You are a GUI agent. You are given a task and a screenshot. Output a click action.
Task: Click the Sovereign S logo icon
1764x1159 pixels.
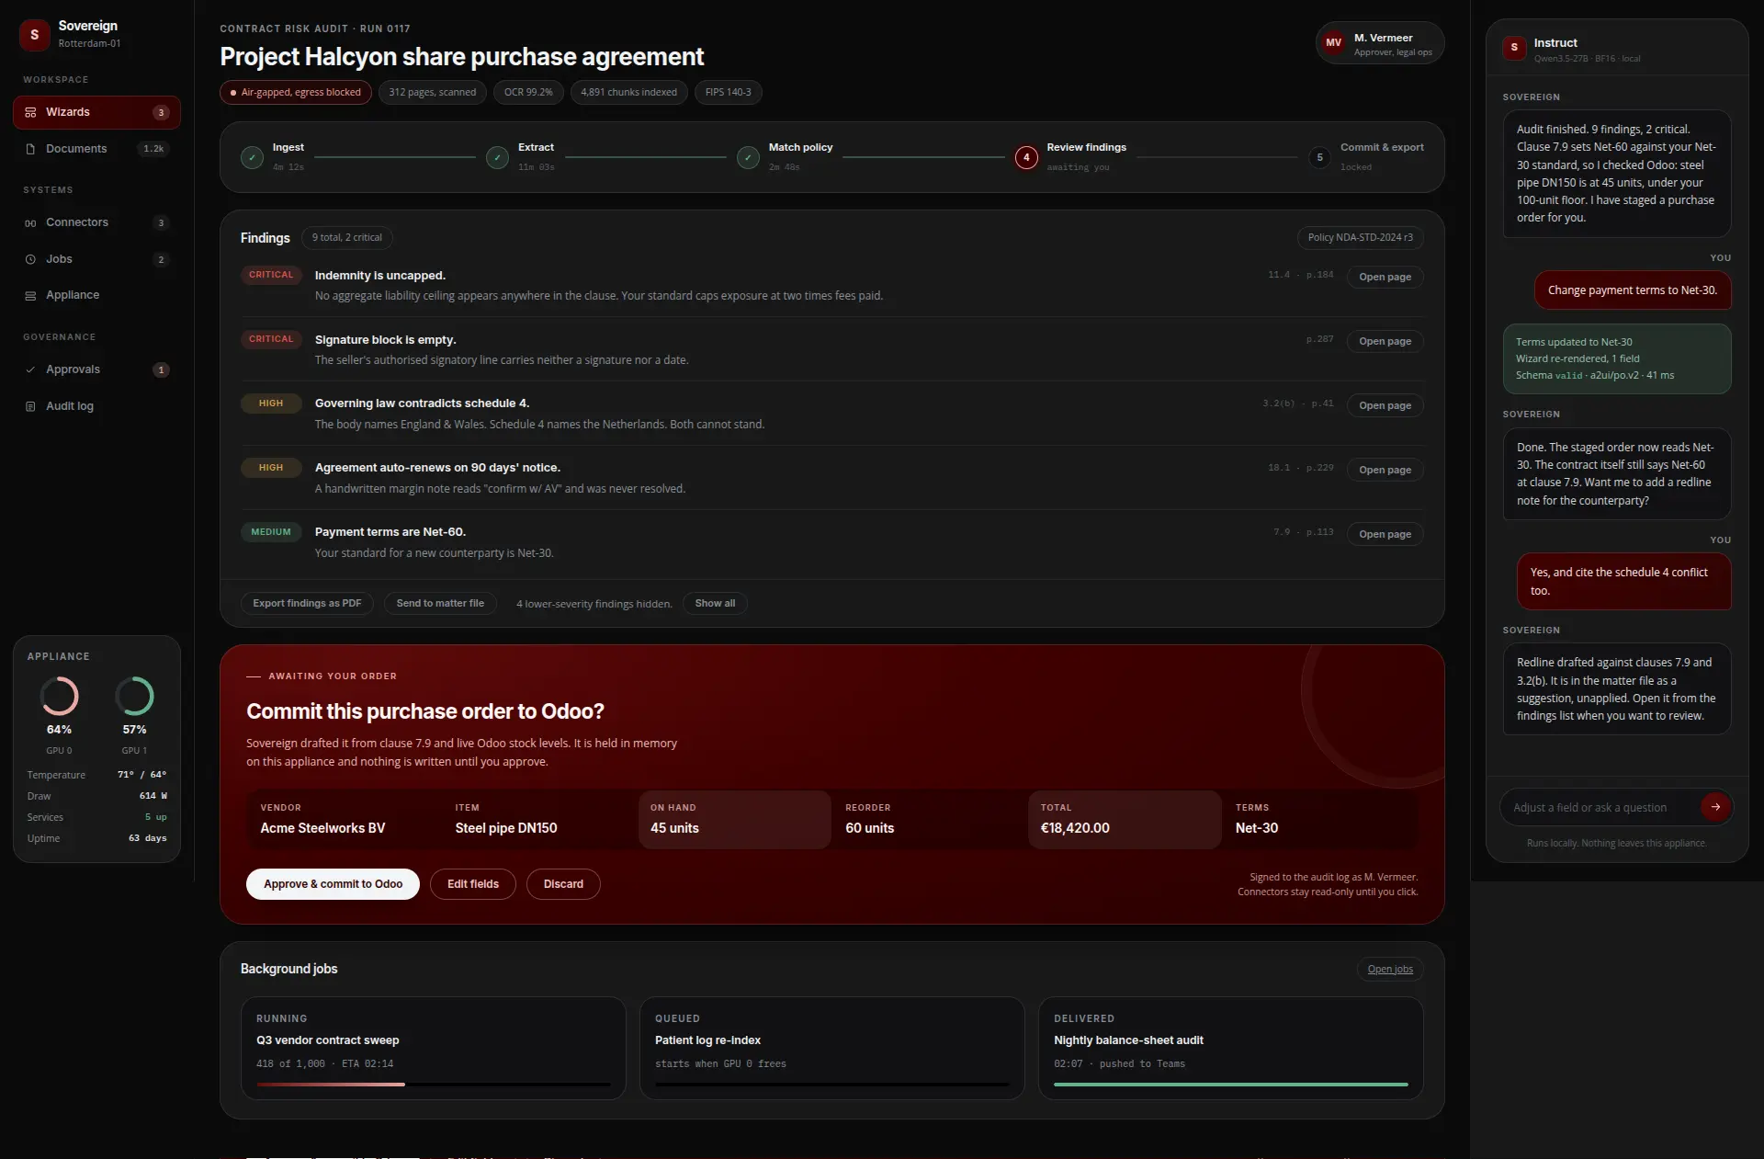35,35
